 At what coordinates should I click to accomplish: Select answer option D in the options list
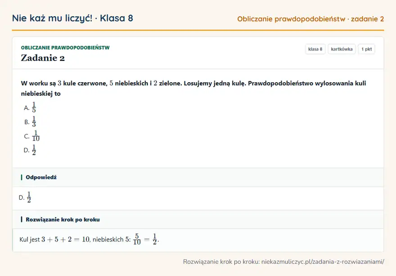tap(30, 150)
